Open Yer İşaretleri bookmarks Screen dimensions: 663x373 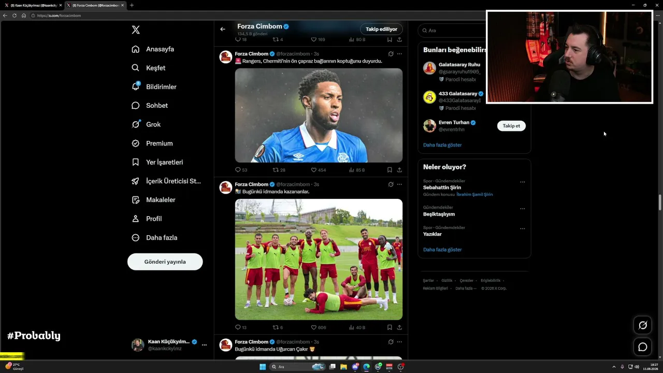point(157,162)
